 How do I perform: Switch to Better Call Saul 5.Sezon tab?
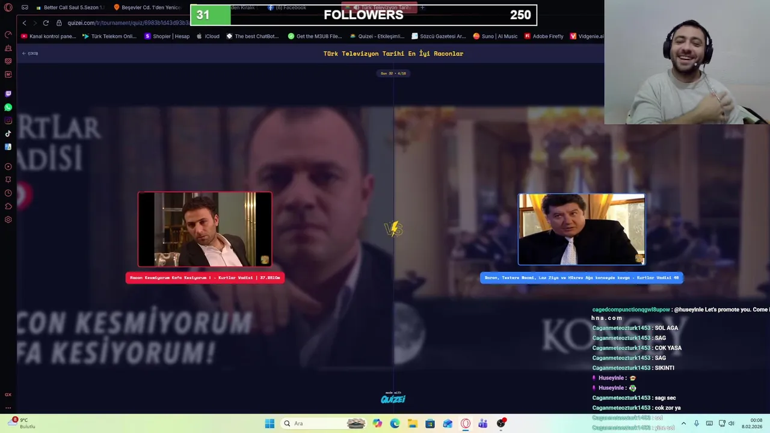(x=70, y=8)
